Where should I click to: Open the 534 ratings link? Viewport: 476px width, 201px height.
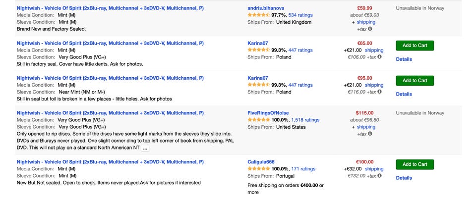pos(300,15)
